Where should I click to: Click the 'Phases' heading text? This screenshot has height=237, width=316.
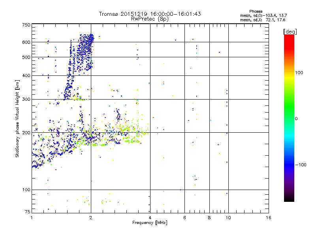(256, 11)
